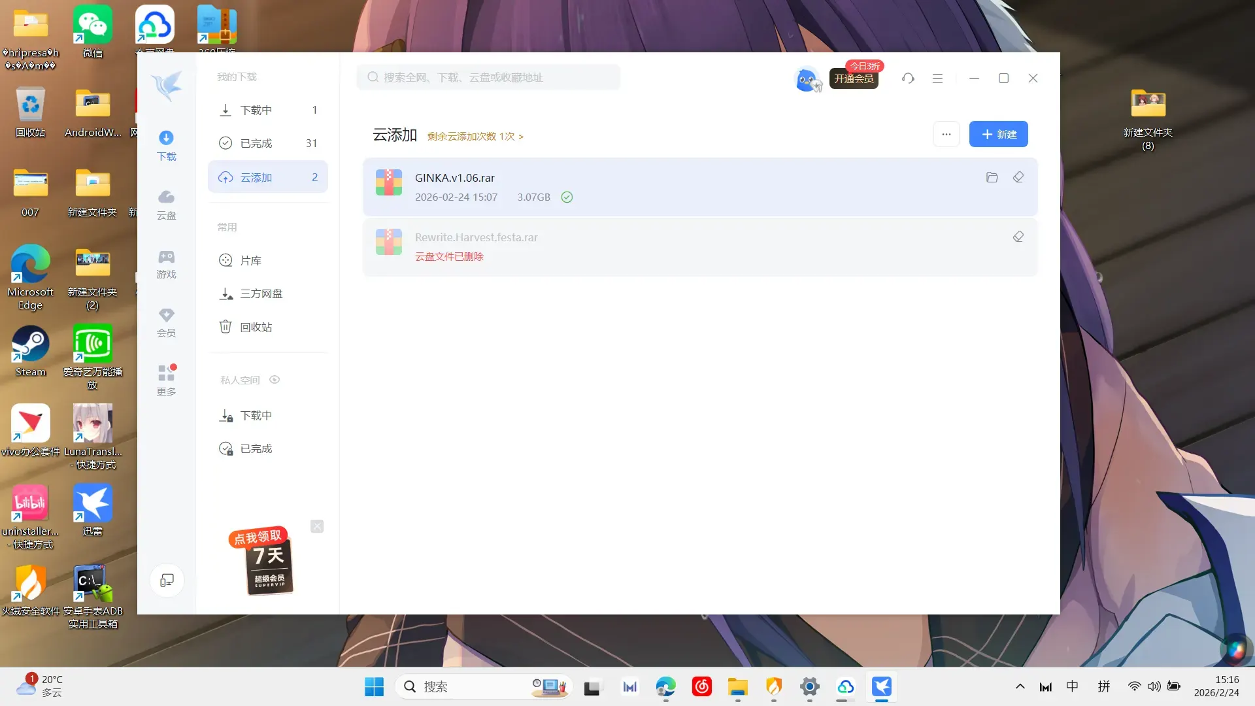Click 云盘文件已删除 status text

pos(449,256)
